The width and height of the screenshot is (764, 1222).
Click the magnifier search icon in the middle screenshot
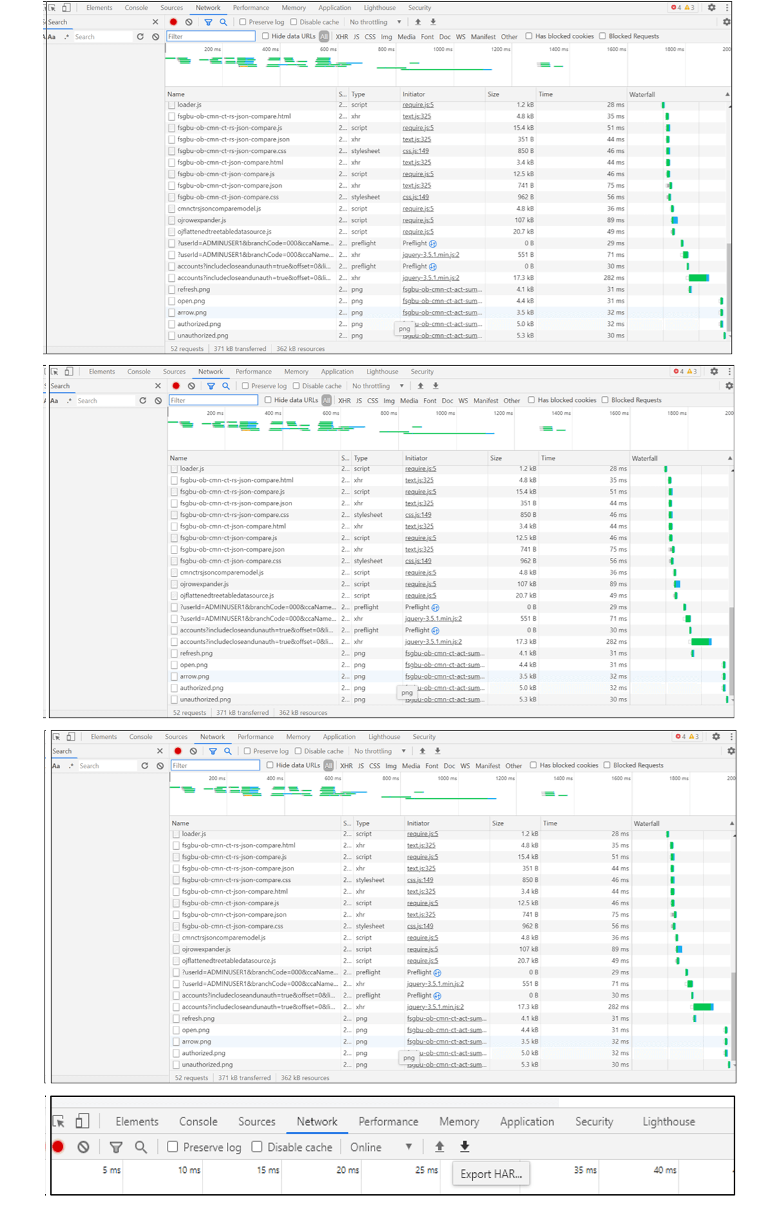point(226,386)
